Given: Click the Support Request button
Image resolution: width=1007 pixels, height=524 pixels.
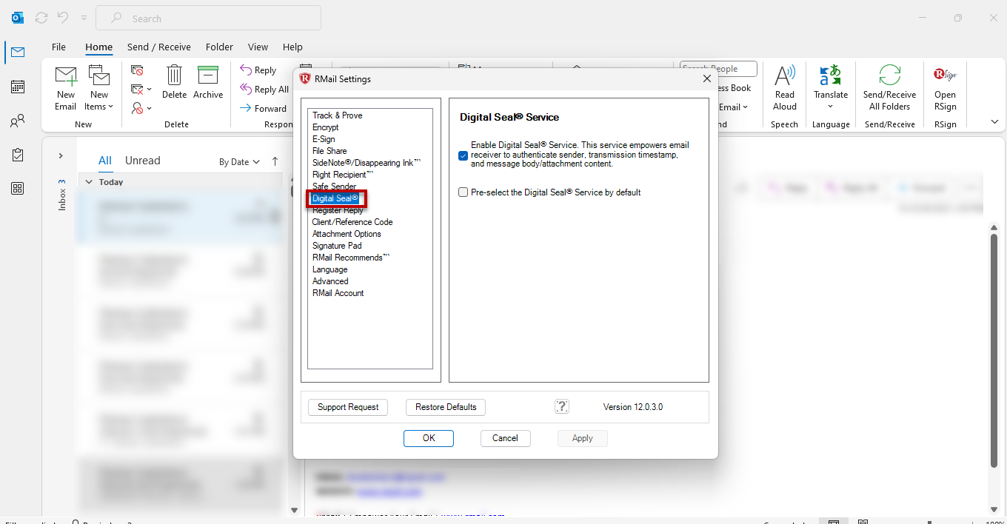Looking at the screenshot, I should click(x=348, y=407).
